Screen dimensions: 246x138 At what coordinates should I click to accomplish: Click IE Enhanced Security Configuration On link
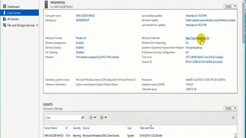click(187, 52)
